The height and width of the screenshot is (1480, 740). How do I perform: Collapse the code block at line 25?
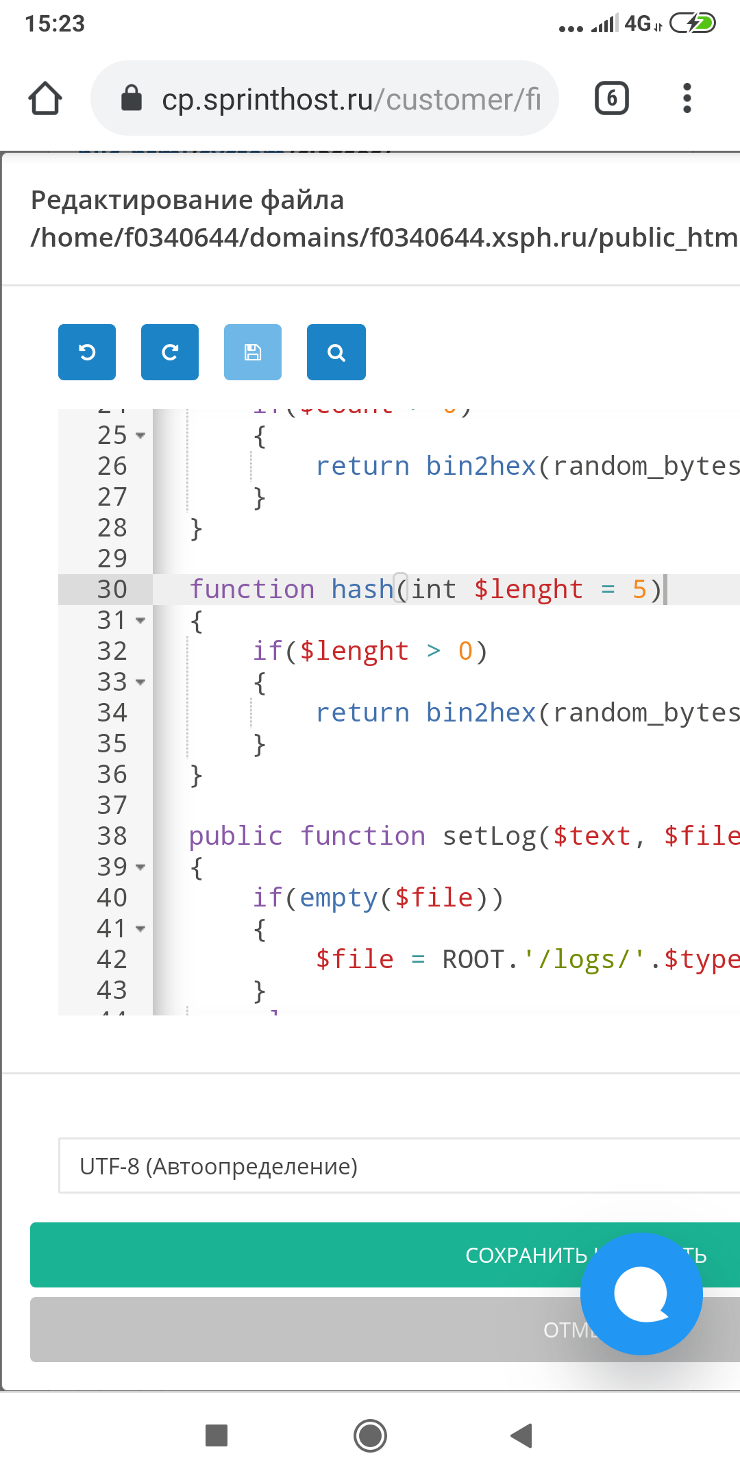140,436
